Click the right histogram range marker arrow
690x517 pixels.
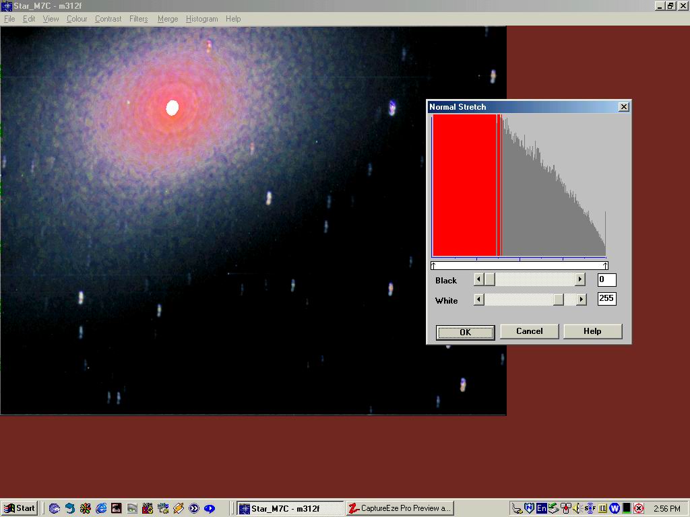(606, 265)
